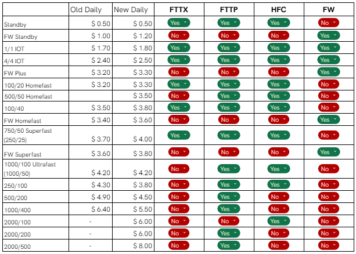Open the FW chip for FW Homefast

(x=330, y=119)
